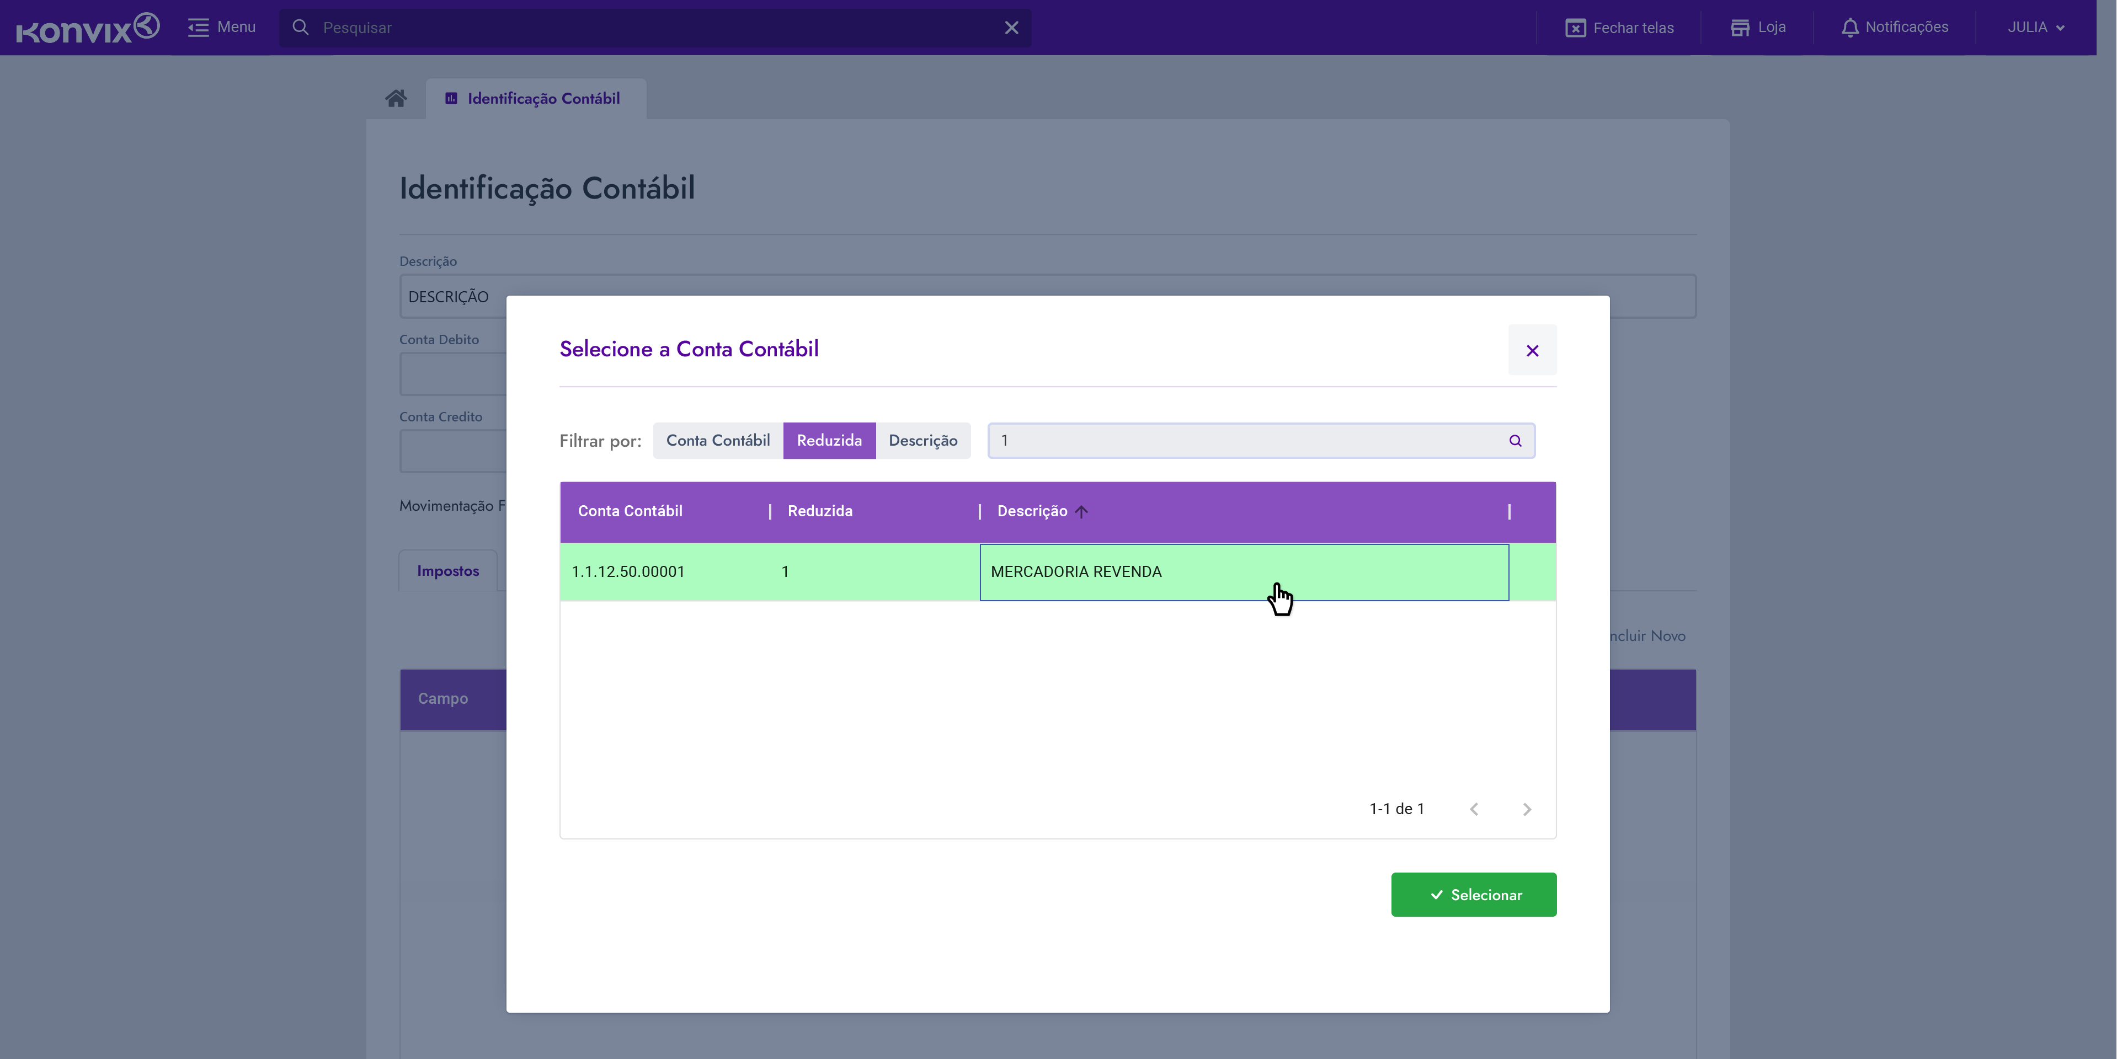Filter by Descrição option

922,441
